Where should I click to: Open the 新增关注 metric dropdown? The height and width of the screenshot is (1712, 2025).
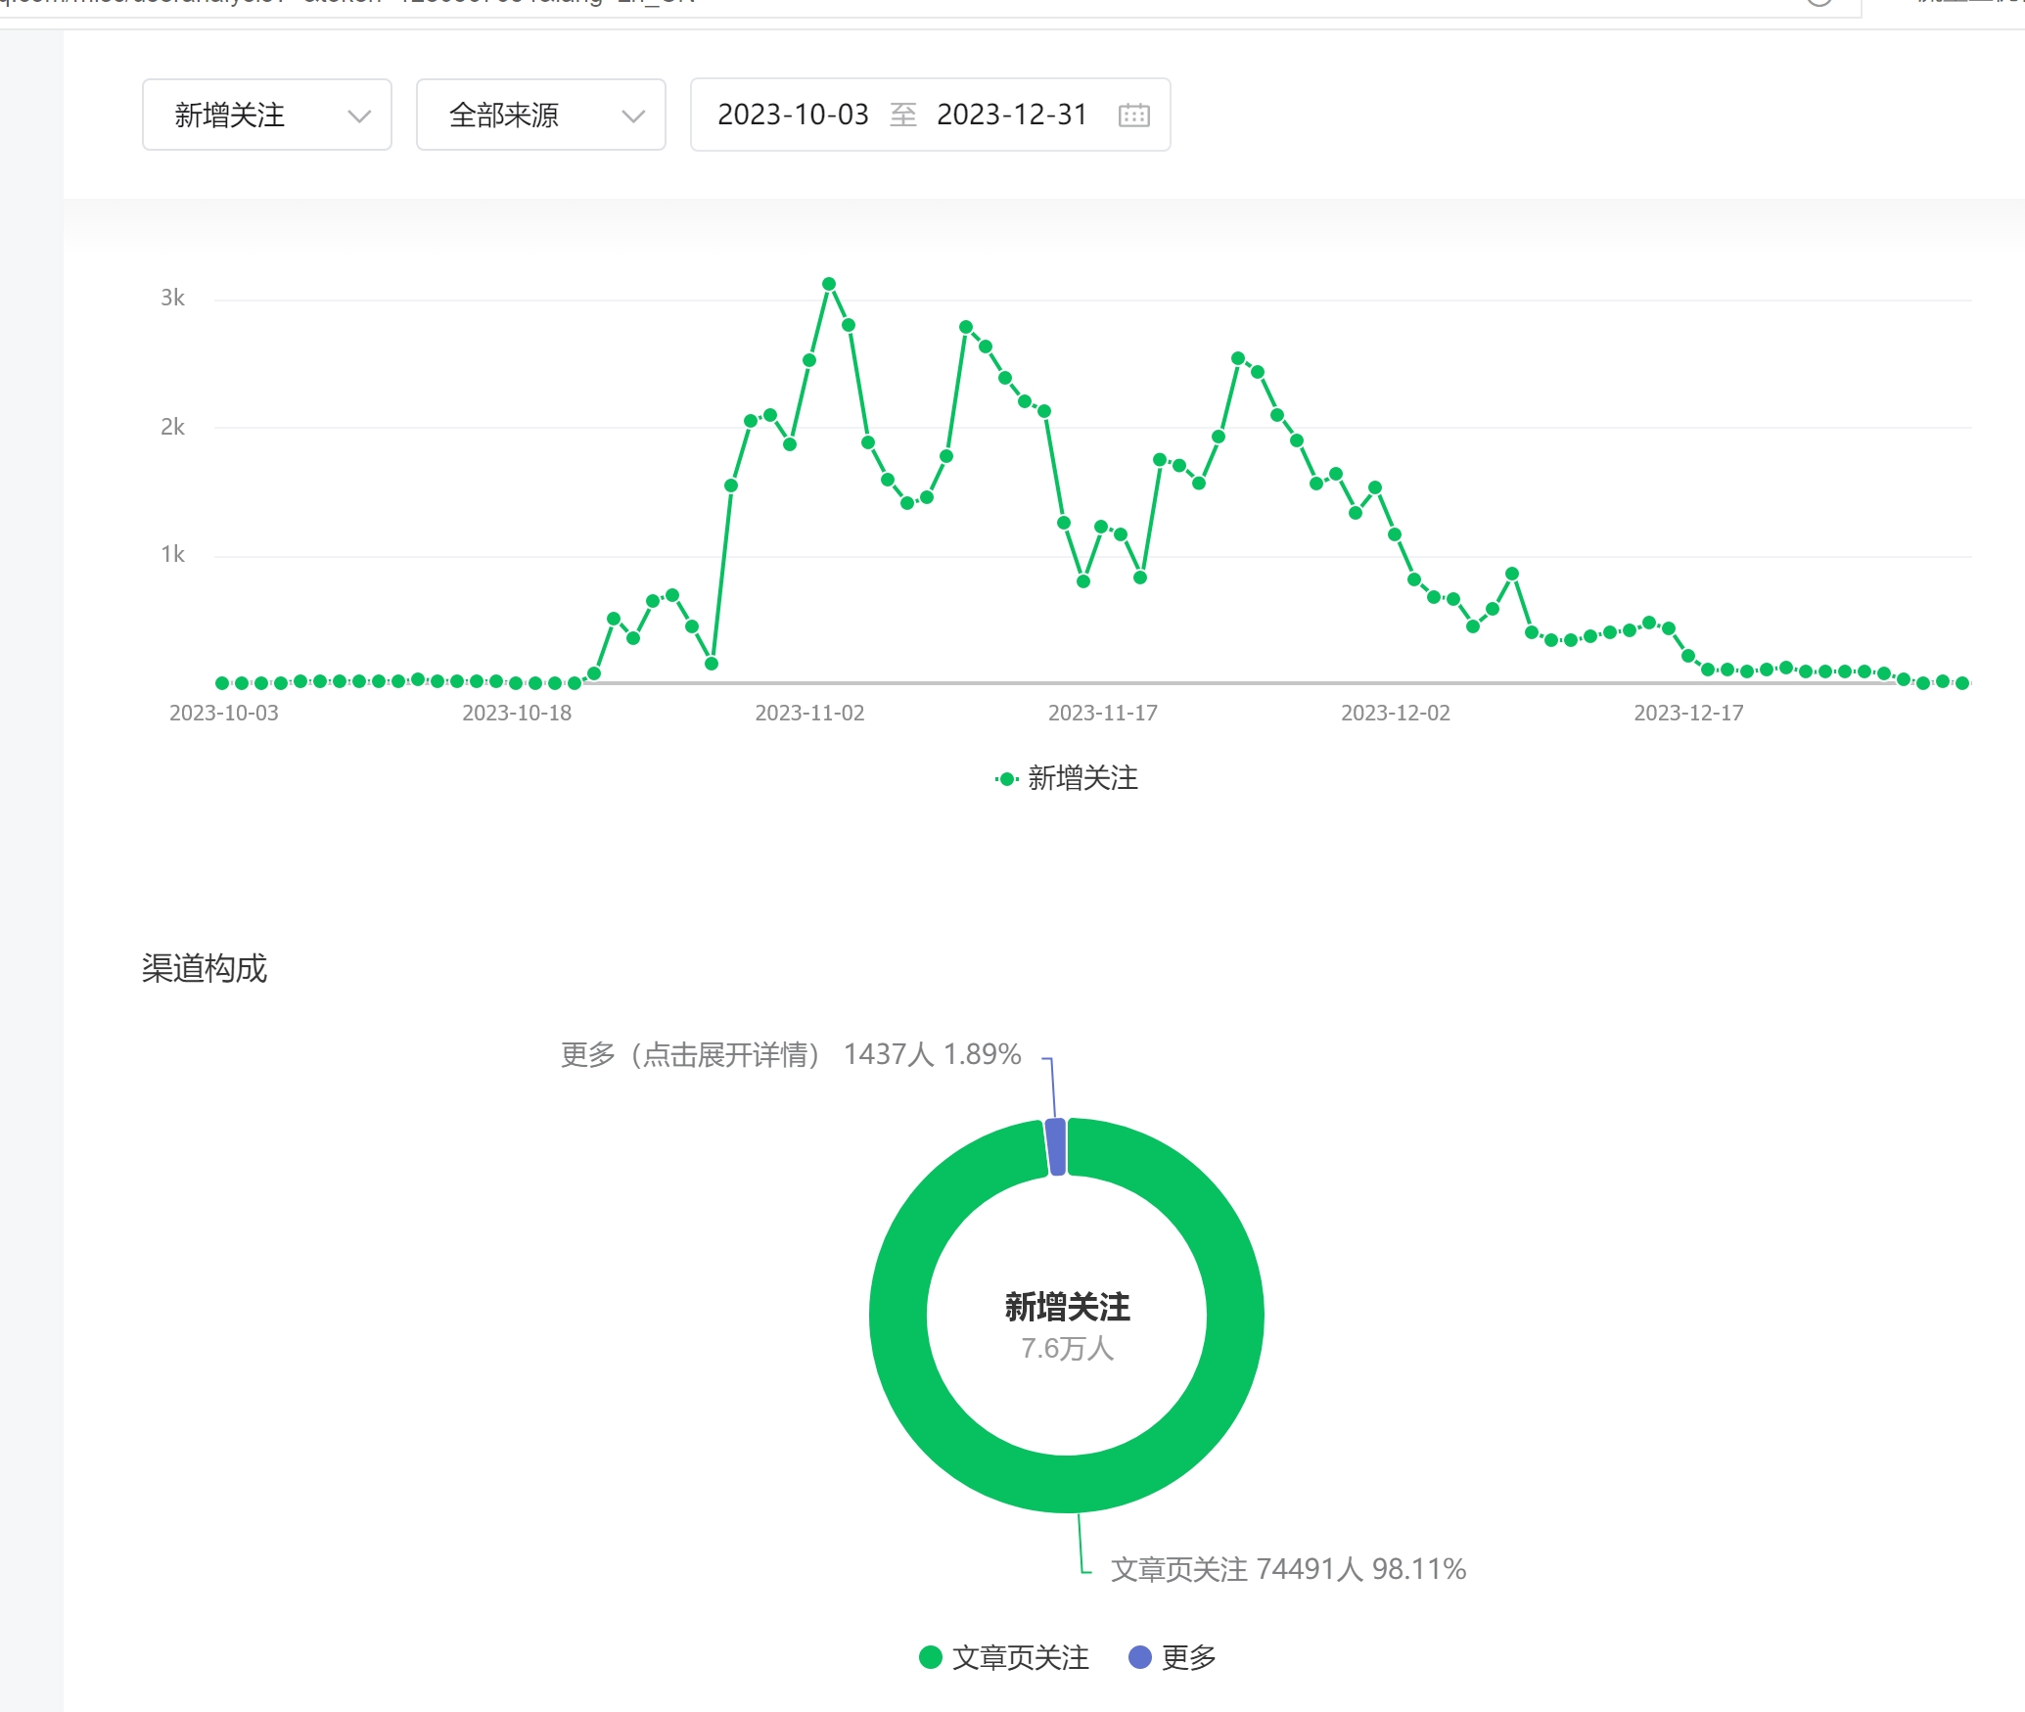tap(267, 115)
